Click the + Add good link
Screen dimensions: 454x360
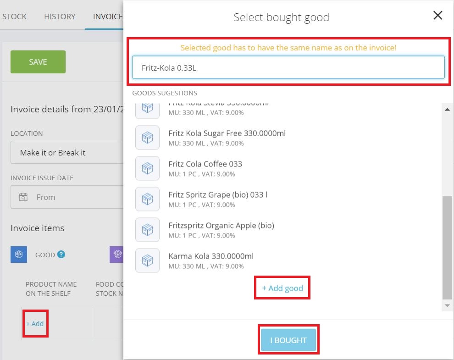click(x=282, y=288)
